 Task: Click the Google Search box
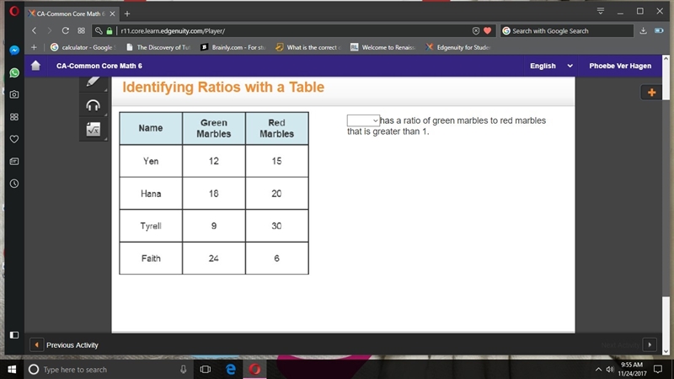[566, 31]
